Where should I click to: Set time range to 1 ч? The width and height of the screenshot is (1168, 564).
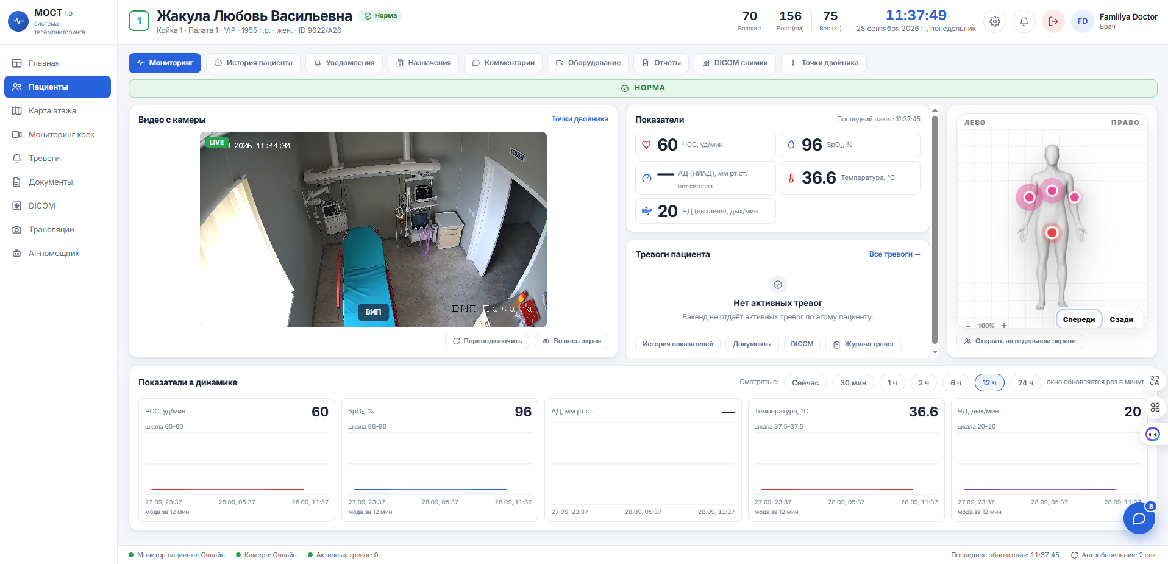click(892, 382)
